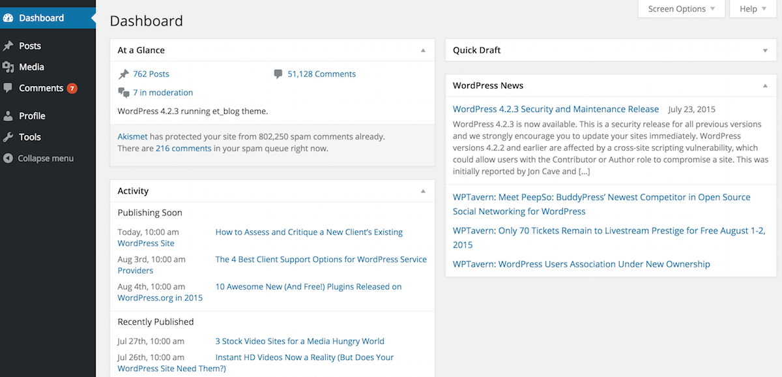Open the Screen Options dropdown
This screenshot has height=377, width=782.
click(x=681, y=9)
